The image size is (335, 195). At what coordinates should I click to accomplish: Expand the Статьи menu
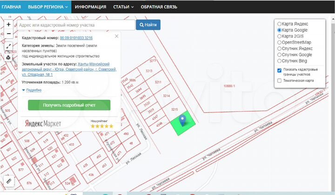[123, 7]
